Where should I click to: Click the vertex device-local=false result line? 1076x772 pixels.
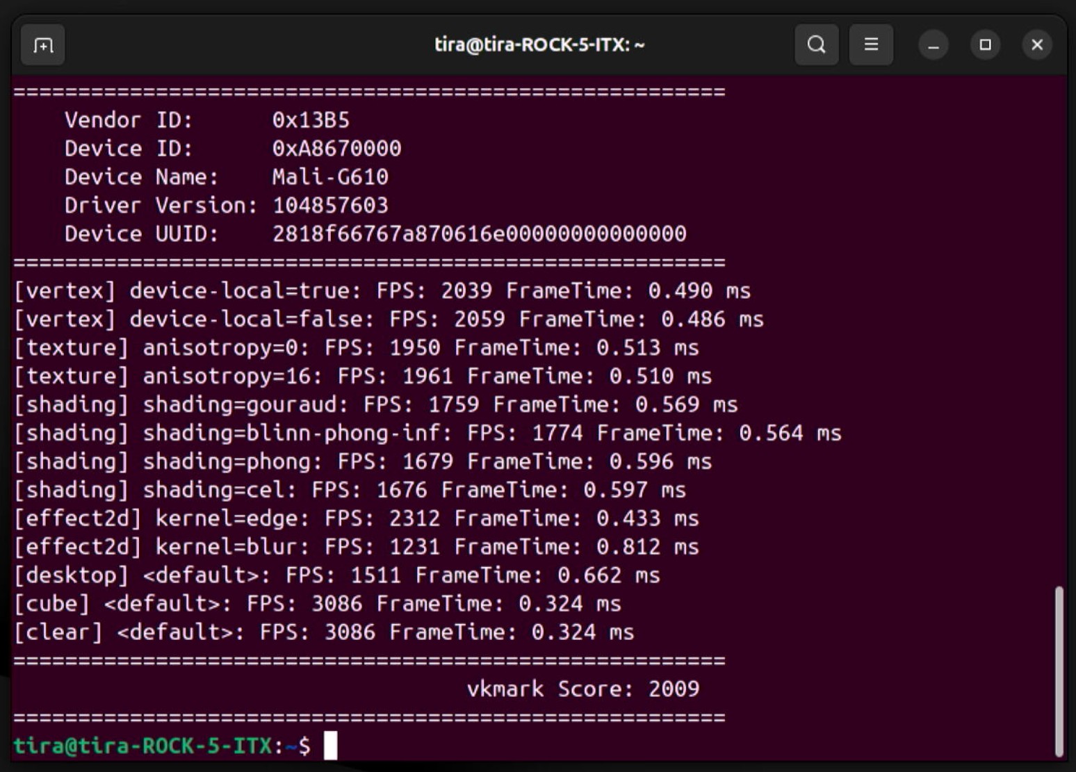click(389, 320)
